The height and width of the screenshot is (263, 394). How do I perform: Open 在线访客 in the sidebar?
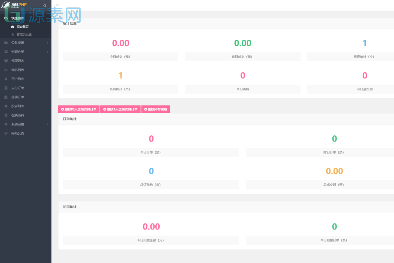coord(18,115)
